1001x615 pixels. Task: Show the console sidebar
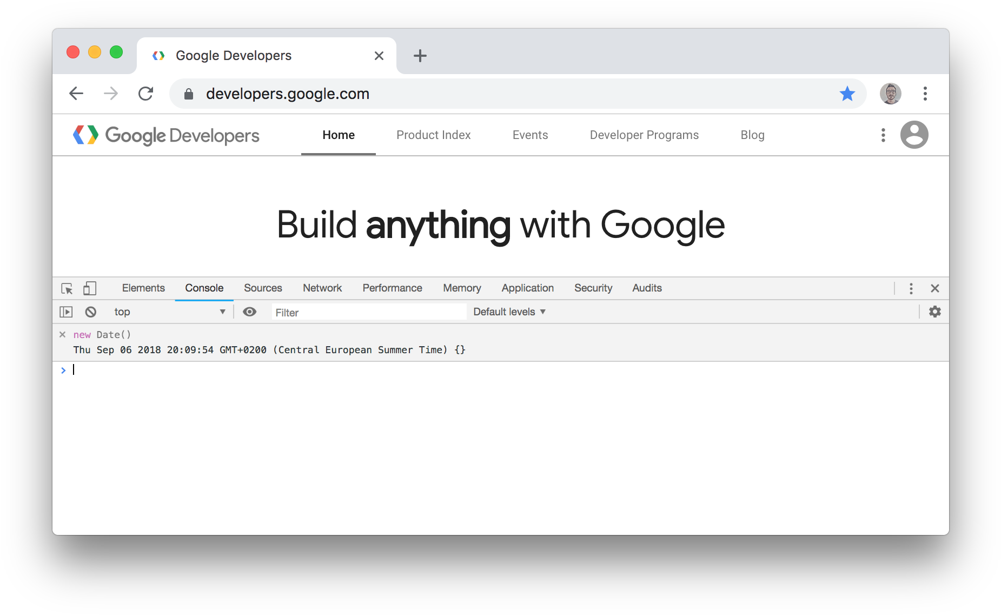(66, 312)
